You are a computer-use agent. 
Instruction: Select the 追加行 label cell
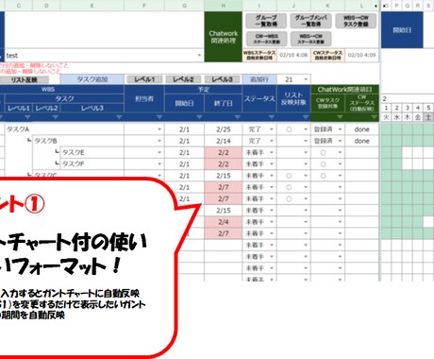pos(259,79)
